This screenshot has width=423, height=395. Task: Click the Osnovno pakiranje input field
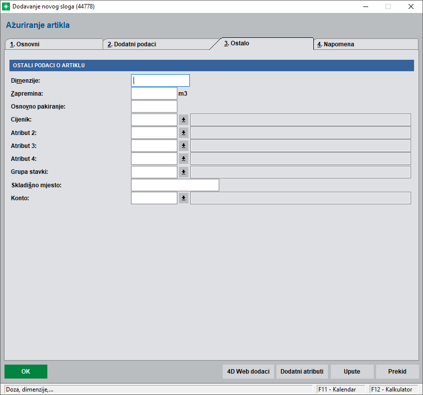click(154, 107)
